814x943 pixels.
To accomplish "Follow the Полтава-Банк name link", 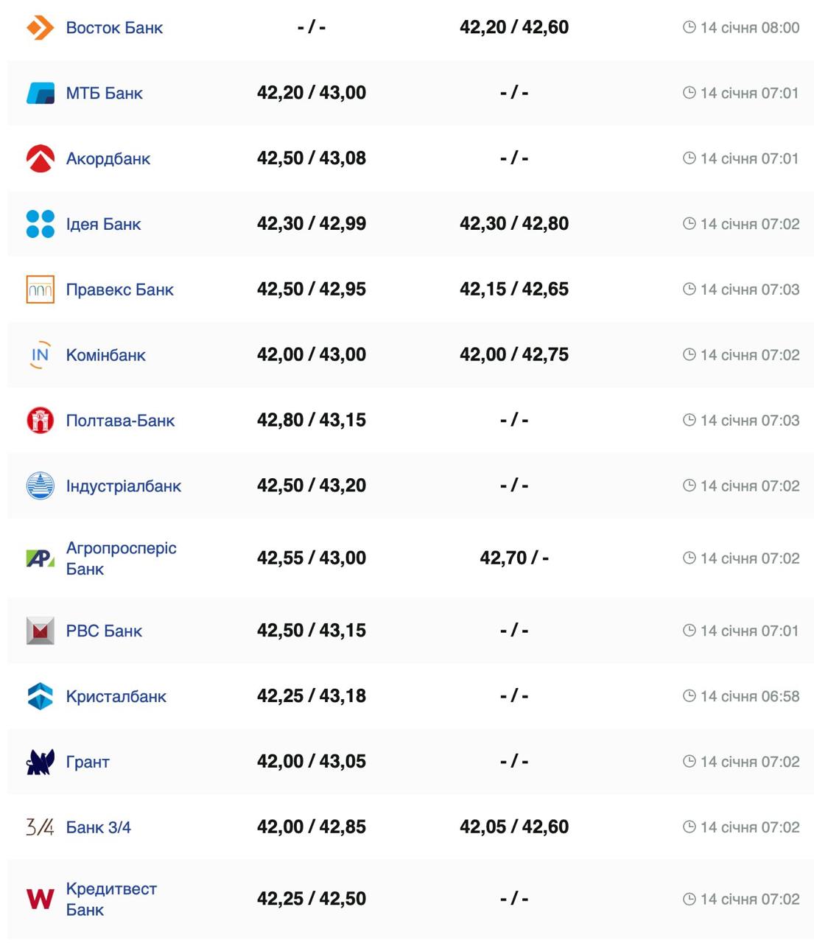I will click(x=120, y=421).
